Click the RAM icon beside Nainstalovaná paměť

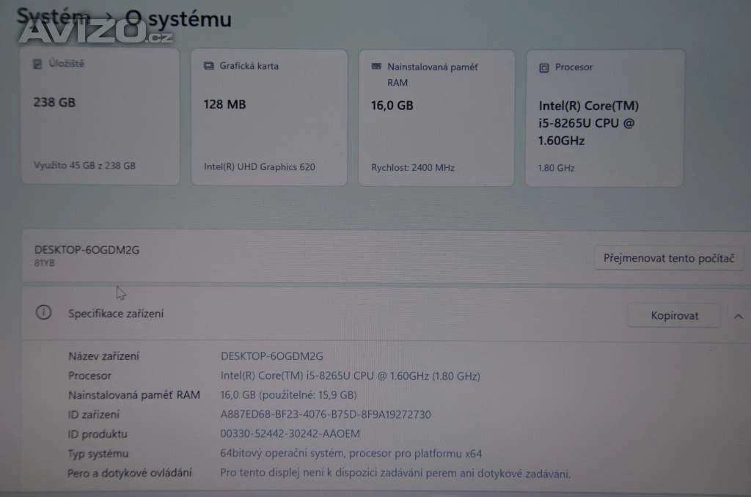pos(375,67)
